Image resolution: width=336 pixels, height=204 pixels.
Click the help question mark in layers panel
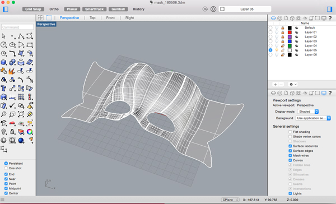point(330,18)
